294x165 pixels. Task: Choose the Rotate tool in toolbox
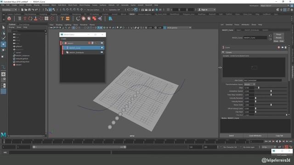3,50
